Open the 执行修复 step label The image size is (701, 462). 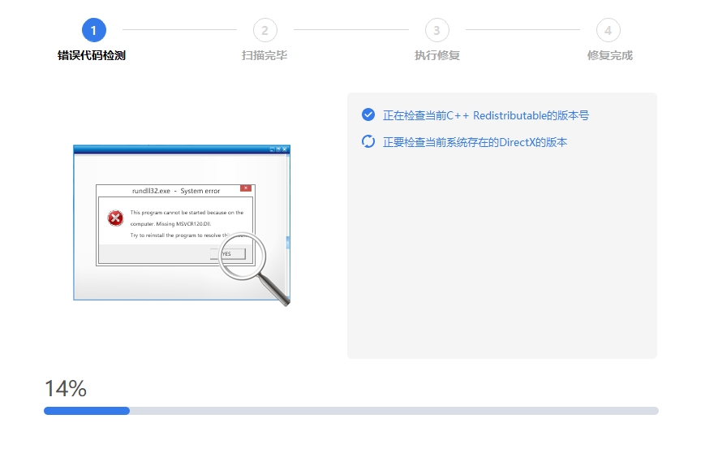tap(437, 55)
